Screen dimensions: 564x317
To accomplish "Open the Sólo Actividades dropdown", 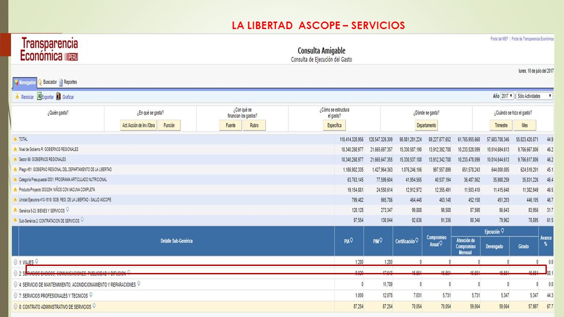I will [x=534, y=96].
